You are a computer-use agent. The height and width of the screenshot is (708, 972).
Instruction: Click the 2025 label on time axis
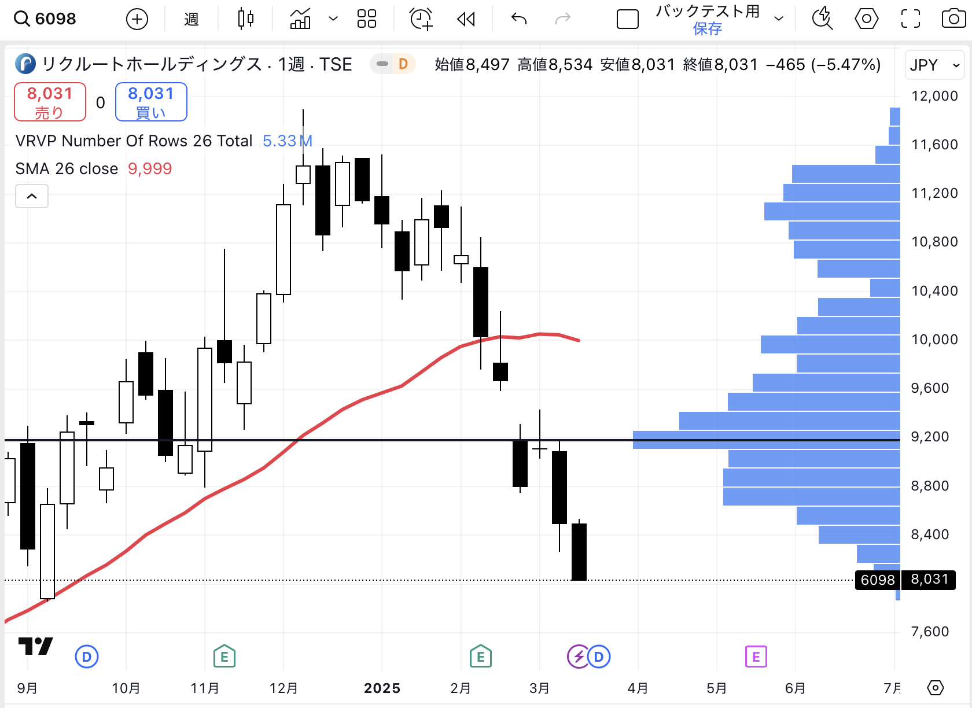382,688
